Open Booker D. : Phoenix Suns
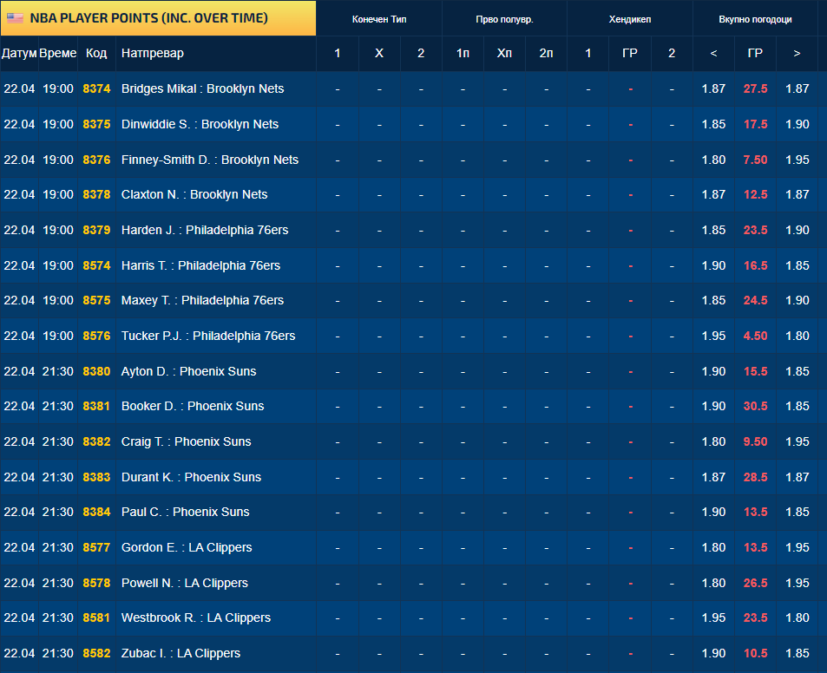Viewport: 827px width, 673px height. pos(193,406)
